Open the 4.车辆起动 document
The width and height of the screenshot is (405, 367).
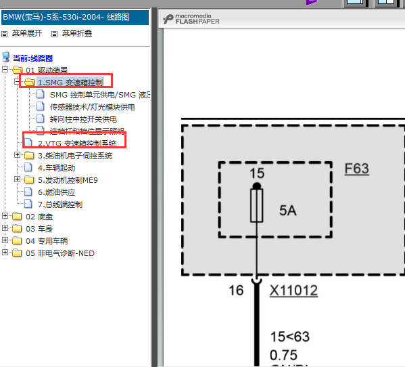coord(57,168)
